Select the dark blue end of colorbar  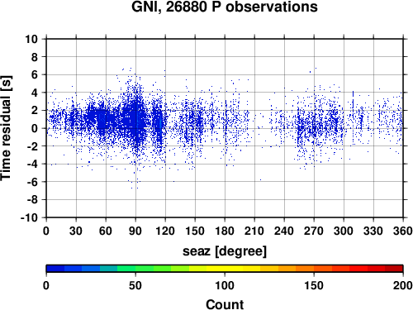tap(55, 269)
